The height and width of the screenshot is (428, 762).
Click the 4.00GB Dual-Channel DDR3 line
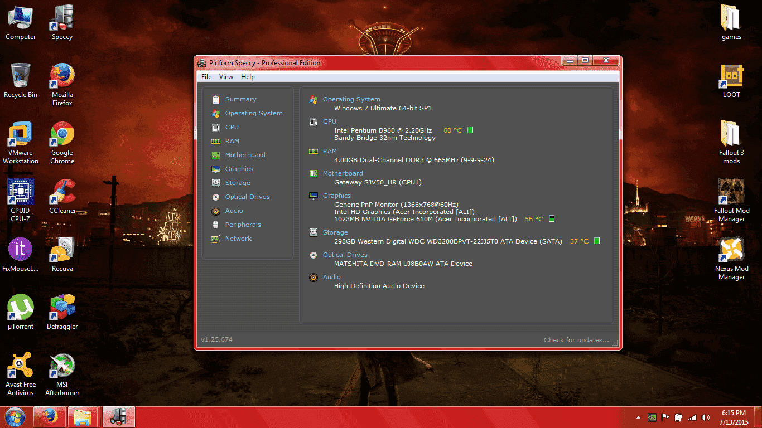click(414, 160)
